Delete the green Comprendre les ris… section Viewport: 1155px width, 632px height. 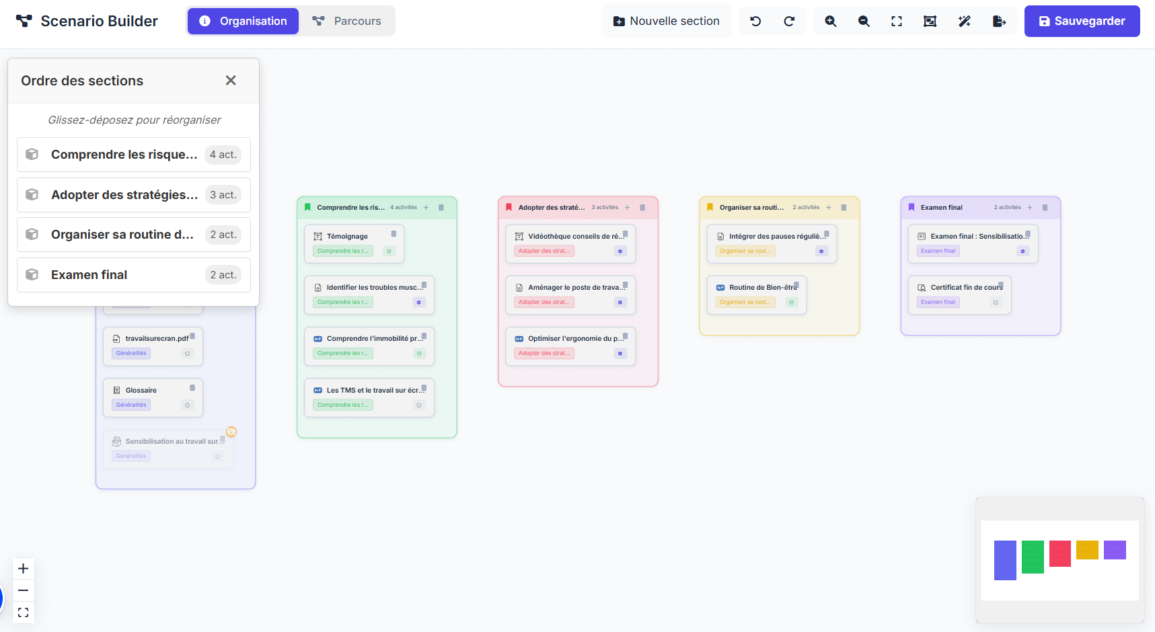[x=441, y=208]
